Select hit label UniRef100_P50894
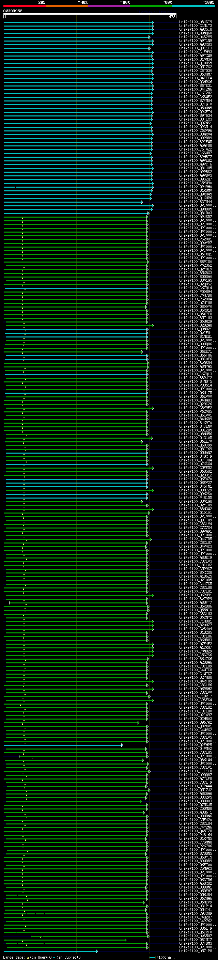Screen dimensions: 218x960 pyautogui.click(x=196, y=292)
